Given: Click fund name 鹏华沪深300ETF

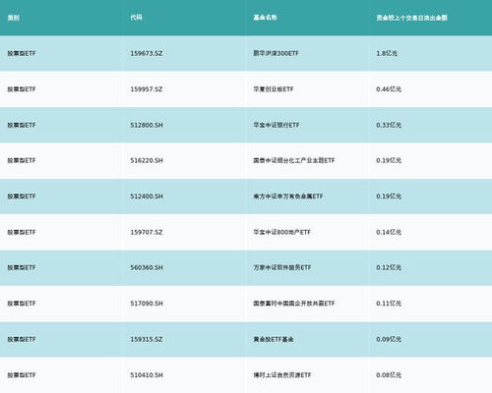Looking at the screenshot, I should tap(277, 53).
